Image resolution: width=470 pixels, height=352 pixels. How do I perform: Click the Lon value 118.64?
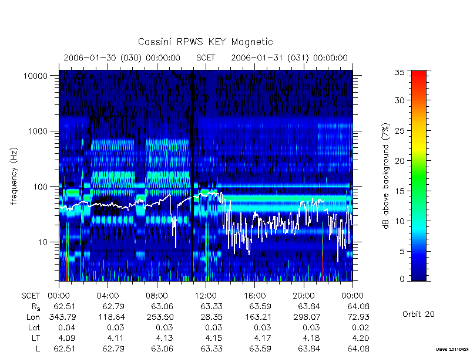tap(111, 317)
